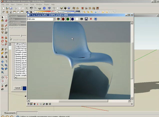Expand frame buffer bottom toolbar chevron
The height and width of the screenshot is (117, 159).
pos(132,104)
